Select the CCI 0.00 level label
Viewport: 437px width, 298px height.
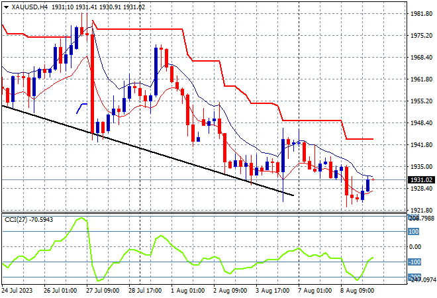click(x=415, y=247)
